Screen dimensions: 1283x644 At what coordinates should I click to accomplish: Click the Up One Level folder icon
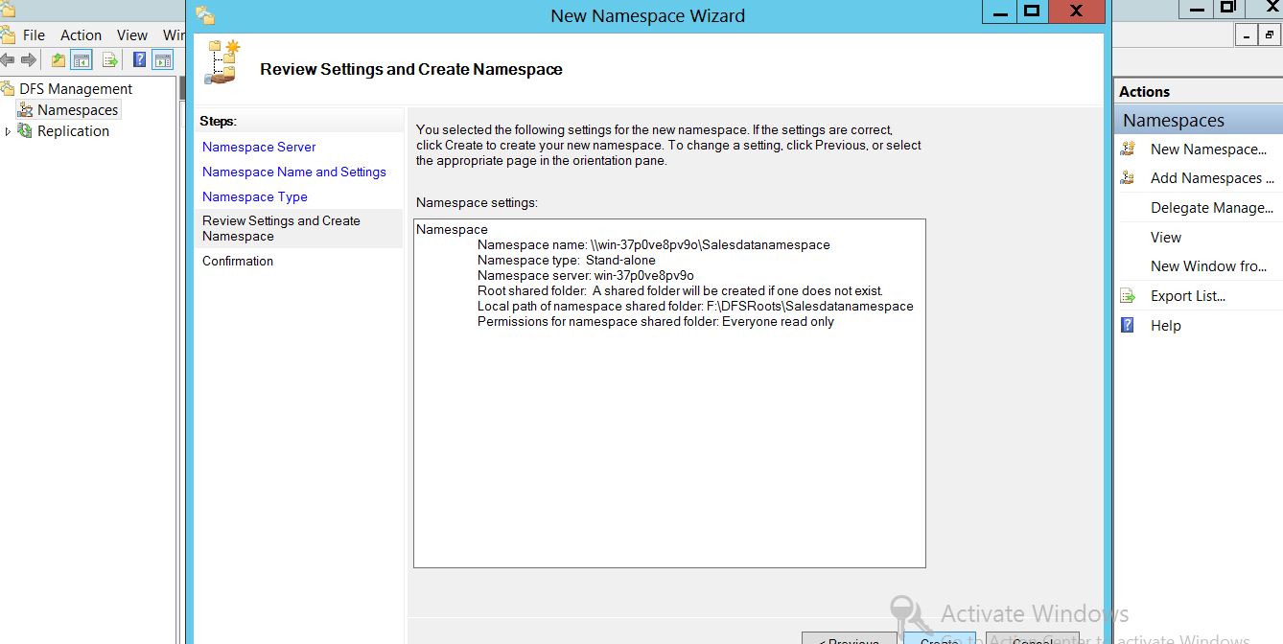58,60
